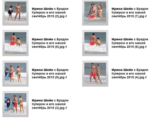153x120 pixels.
Task: Open left-column thumbnail labeled (6).jpg
Action: (15, 43)
